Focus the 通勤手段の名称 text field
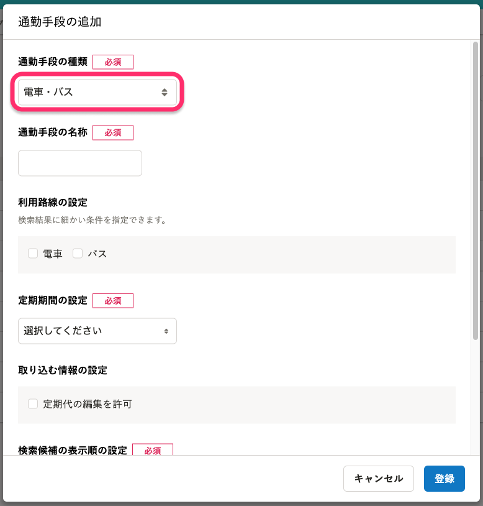 pyautogui.click(x=80, y=163)
